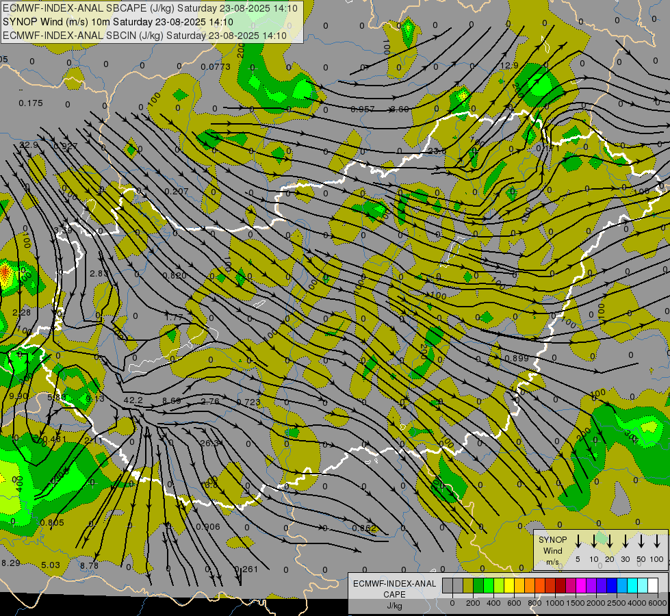This screenshot has width=670, height=616.
Task: Click the 12.9 value on the map
Action: [509, 66]
